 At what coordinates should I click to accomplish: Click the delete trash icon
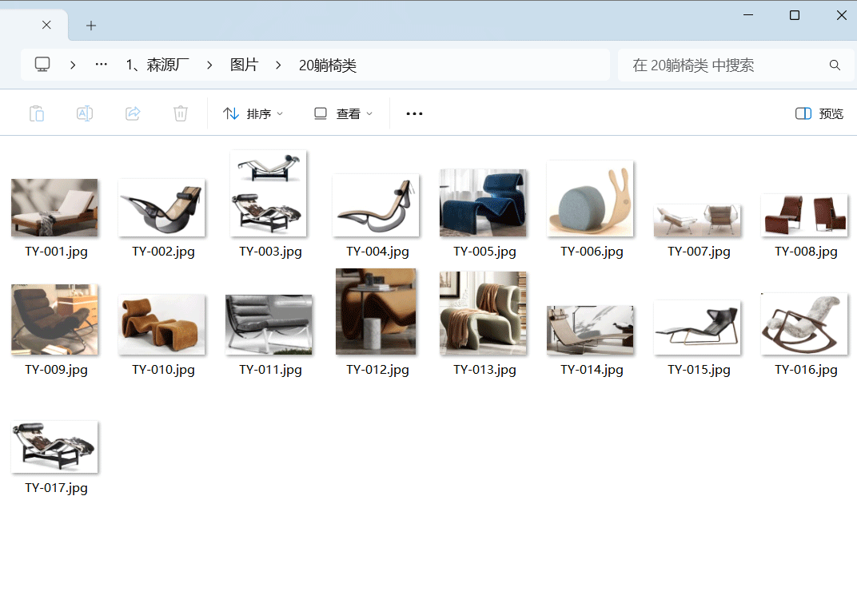tap(181, 113)
